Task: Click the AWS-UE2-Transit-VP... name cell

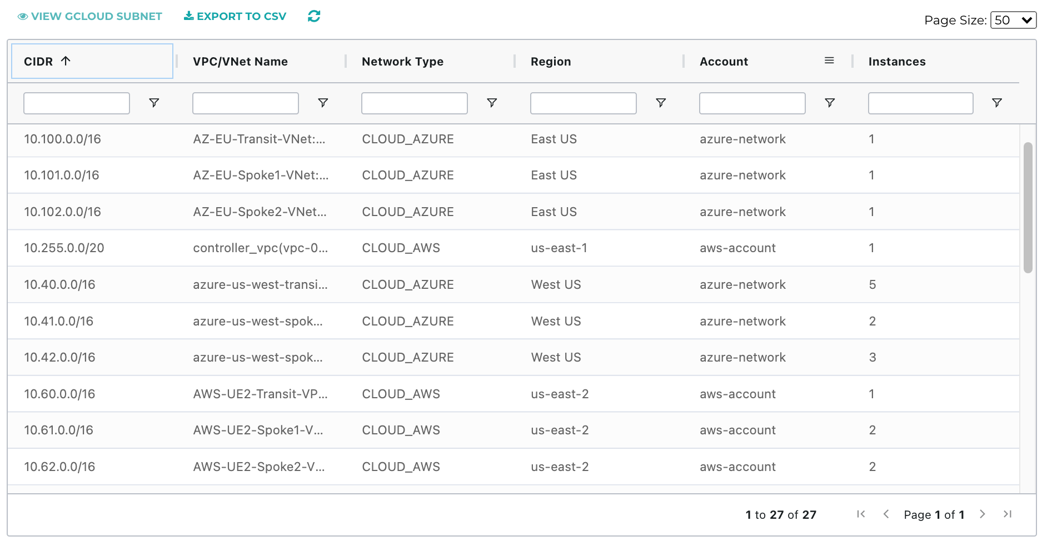Action: 260,394
